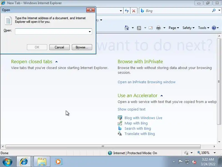Viewport: 222px width, 167px height.
Task: Click the muted volume tray icon
Action: point(194,162)
